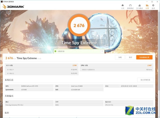Click the Save (保存) button
This screenshot has width=160, height=118.
tap(130, 57)
